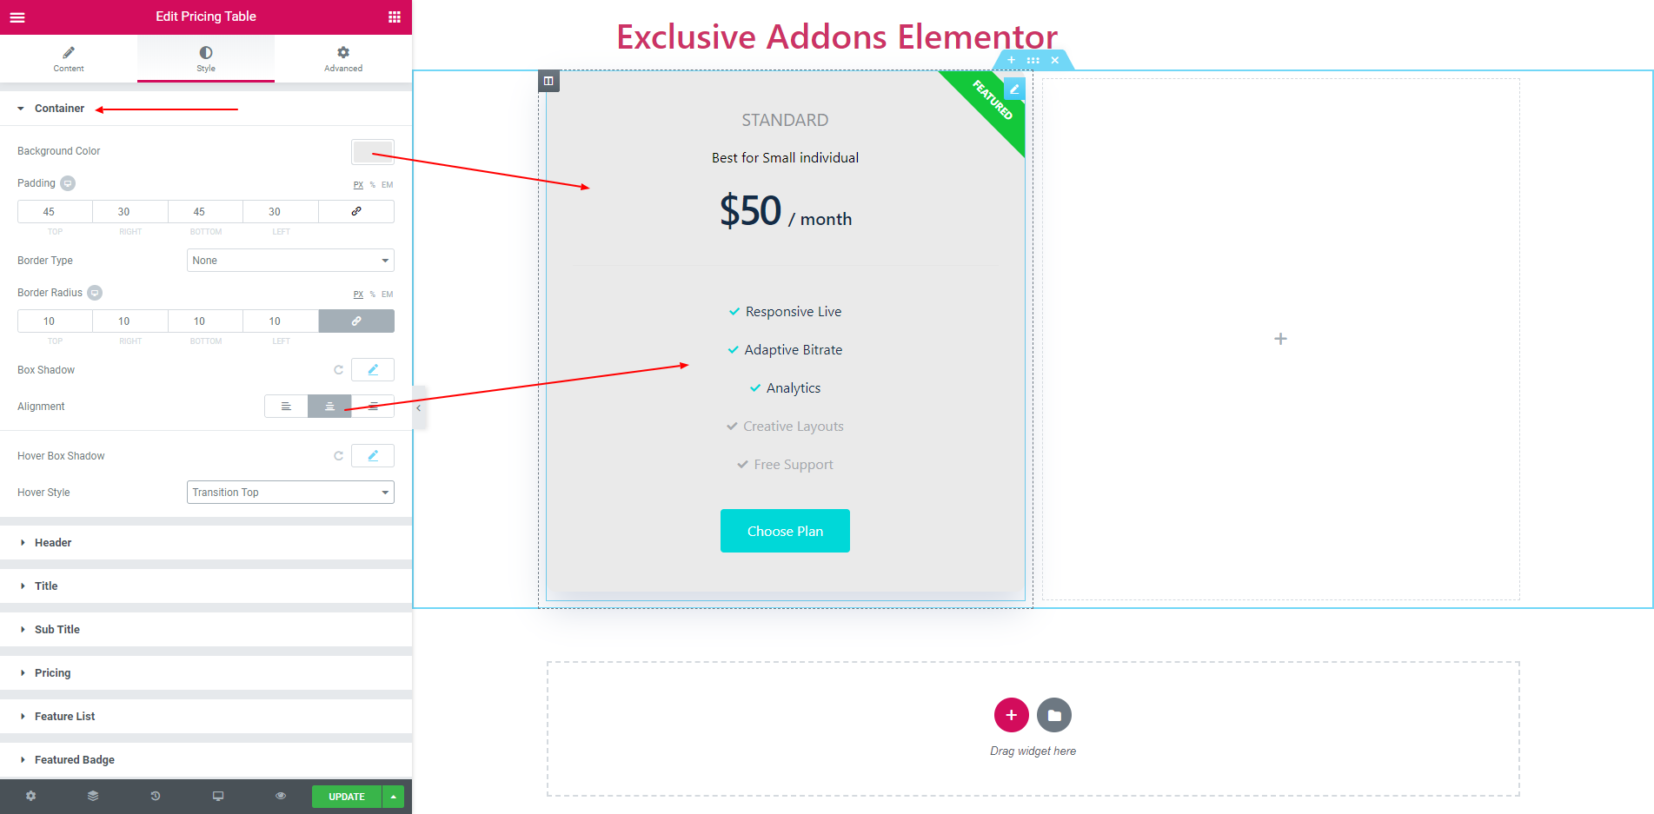Switch to the Content tab
The image size is (1654, 814).
pyautogui.click(x=69, y=59)
